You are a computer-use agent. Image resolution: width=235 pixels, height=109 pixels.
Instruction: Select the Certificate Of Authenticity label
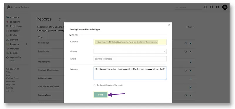[48, 70]
